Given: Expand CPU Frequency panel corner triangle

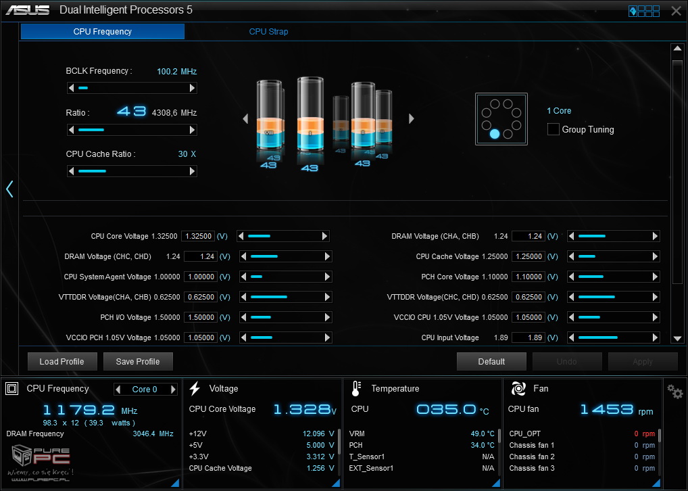Looking at the screenshot, I should [x=174, y=483].
